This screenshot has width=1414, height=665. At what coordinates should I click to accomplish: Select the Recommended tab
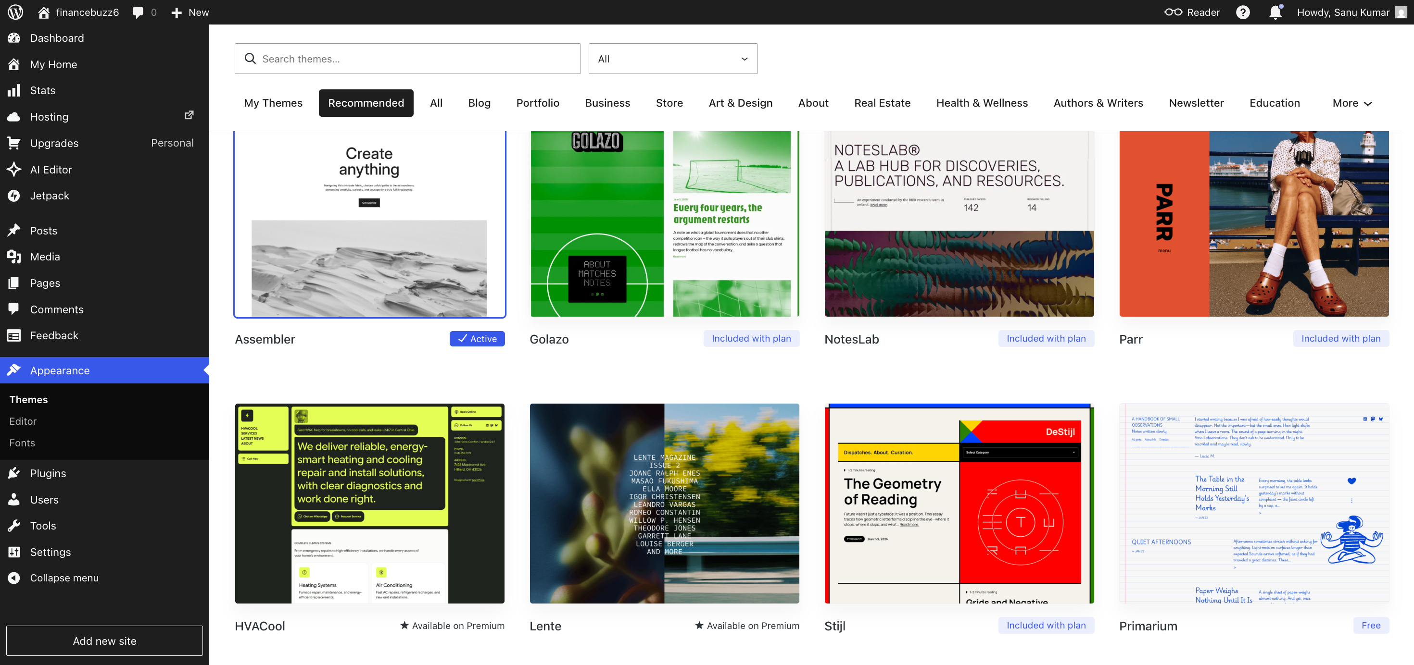click(x=366, y=103)
